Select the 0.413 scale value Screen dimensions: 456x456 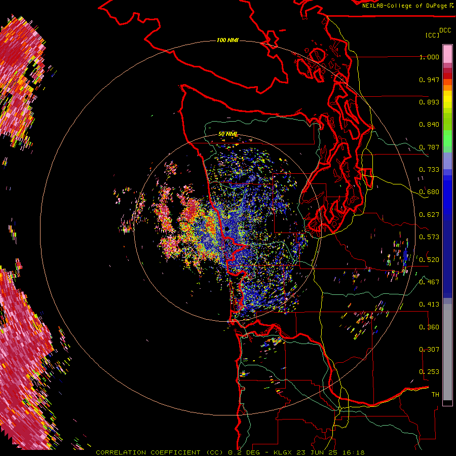pyautogui.click(x=429, y=305)
